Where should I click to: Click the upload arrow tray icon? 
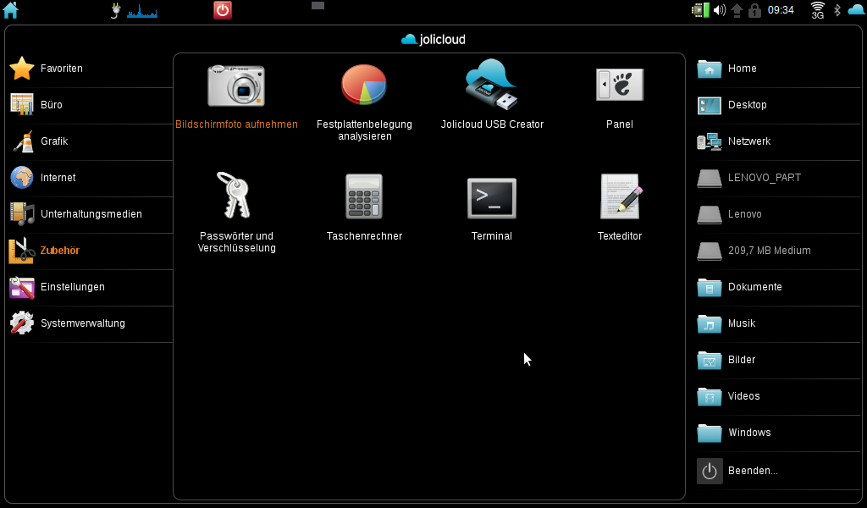point(737,10)
